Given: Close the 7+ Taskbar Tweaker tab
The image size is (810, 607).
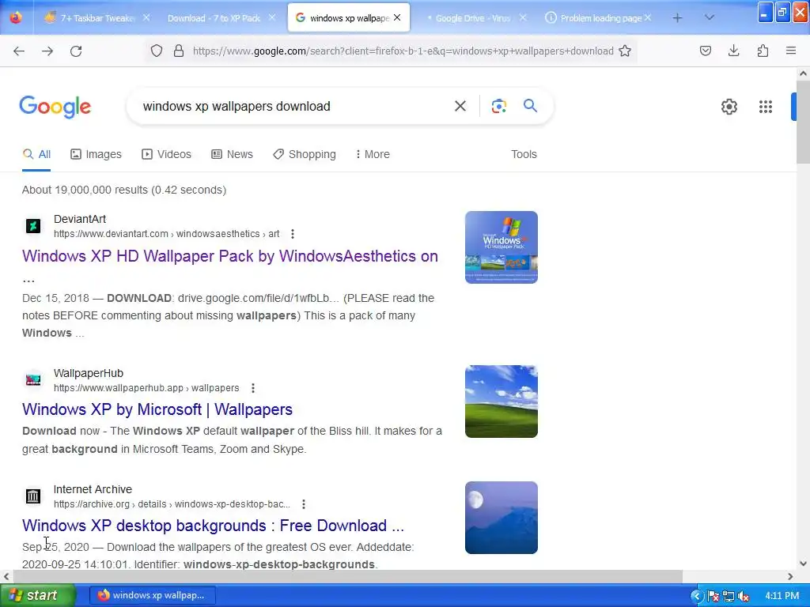Looking at the screenshot, I should 146,17.
